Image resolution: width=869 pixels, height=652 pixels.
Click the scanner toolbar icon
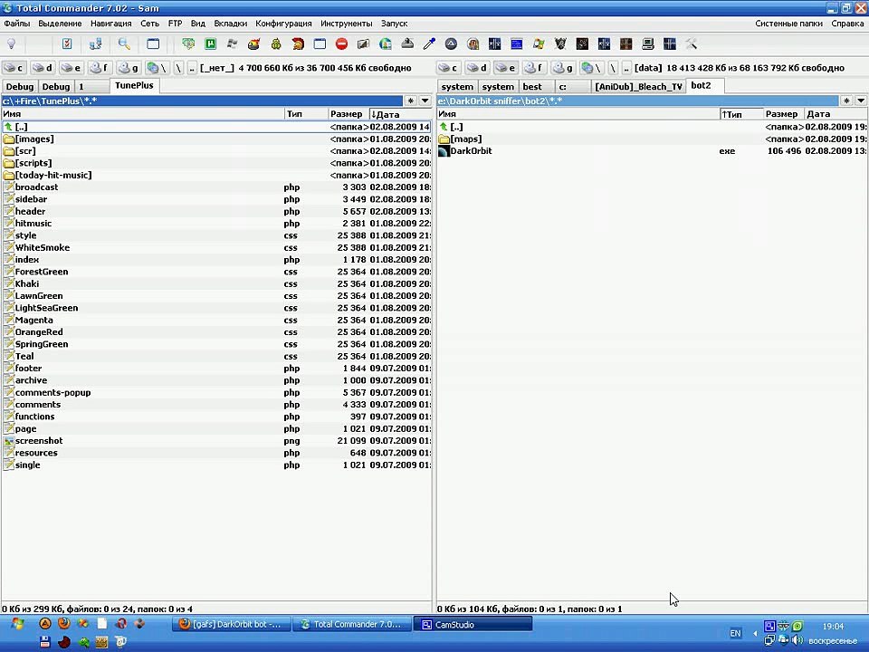[x=407, y=43]
